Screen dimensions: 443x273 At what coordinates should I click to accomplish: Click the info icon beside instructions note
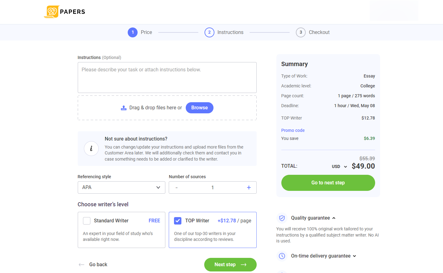(91, 149)
